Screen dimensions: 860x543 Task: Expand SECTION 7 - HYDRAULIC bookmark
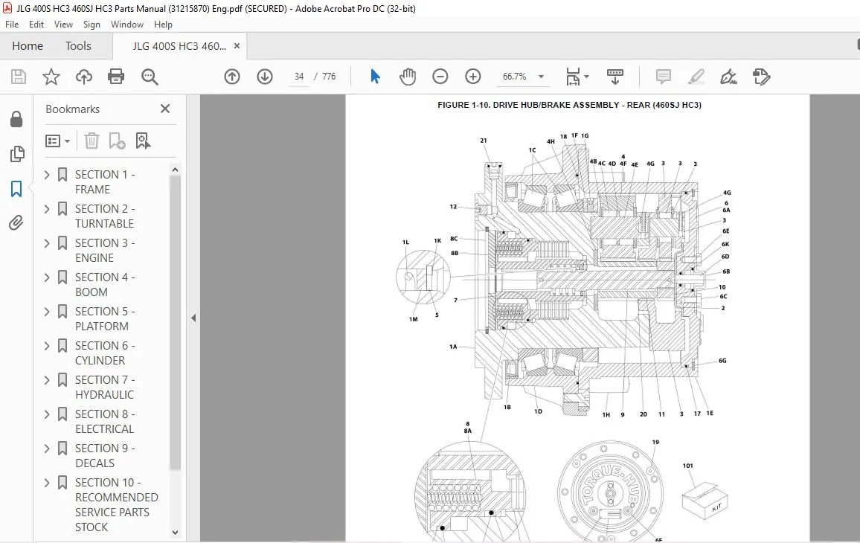pyautogui.click(x=47, y=380)
